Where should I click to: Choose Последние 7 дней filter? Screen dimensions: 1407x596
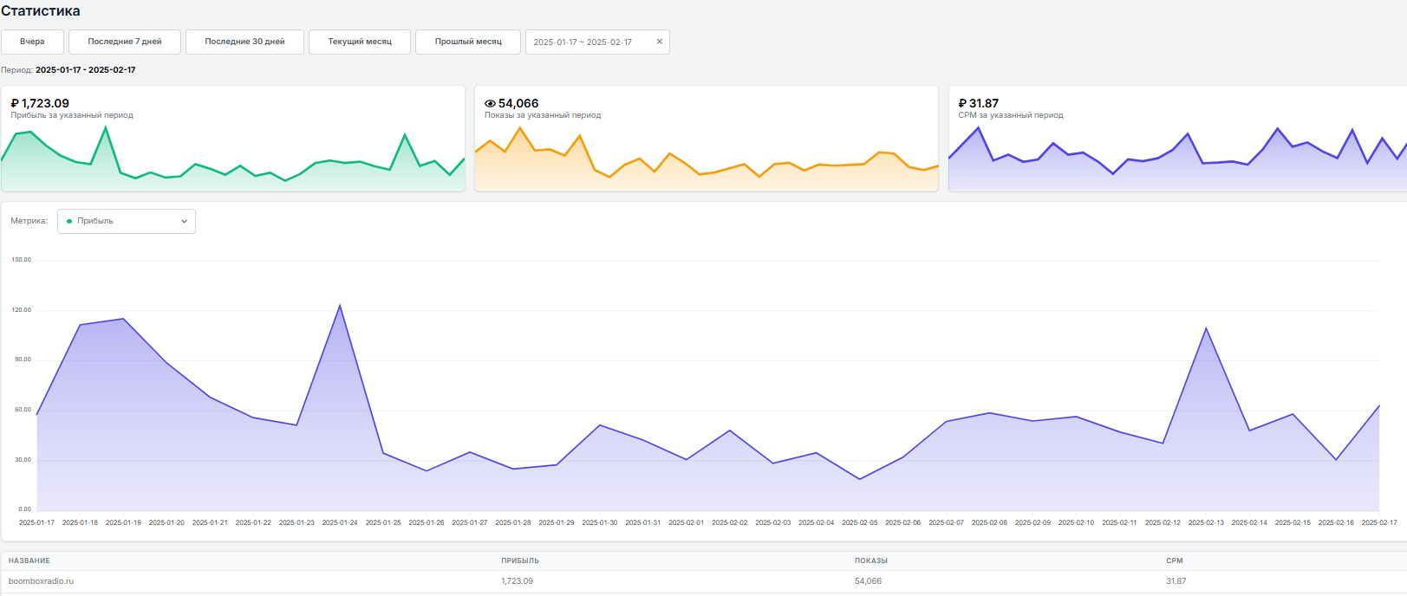pos(125,42)
